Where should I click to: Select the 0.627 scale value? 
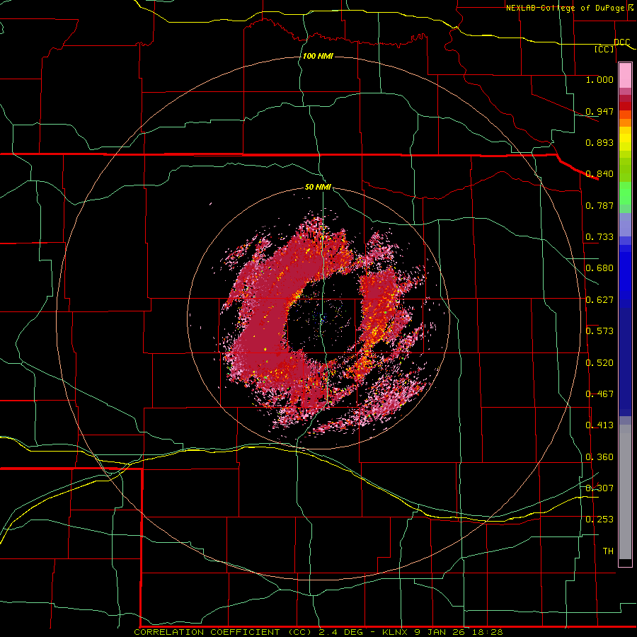(x=599, y=300)
